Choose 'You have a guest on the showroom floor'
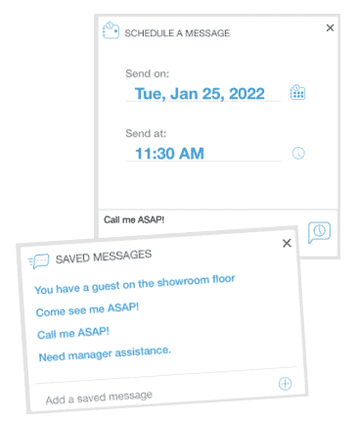This screenshot has width=358, height=422. [x=135, y=284]
